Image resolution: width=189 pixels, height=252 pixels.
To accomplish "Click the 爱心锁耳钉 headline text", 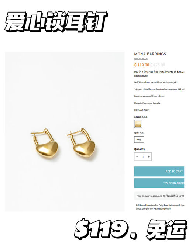I will [56, 22].
